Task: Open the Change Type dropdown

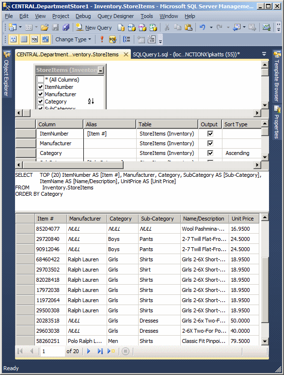Action: [73, 39]
